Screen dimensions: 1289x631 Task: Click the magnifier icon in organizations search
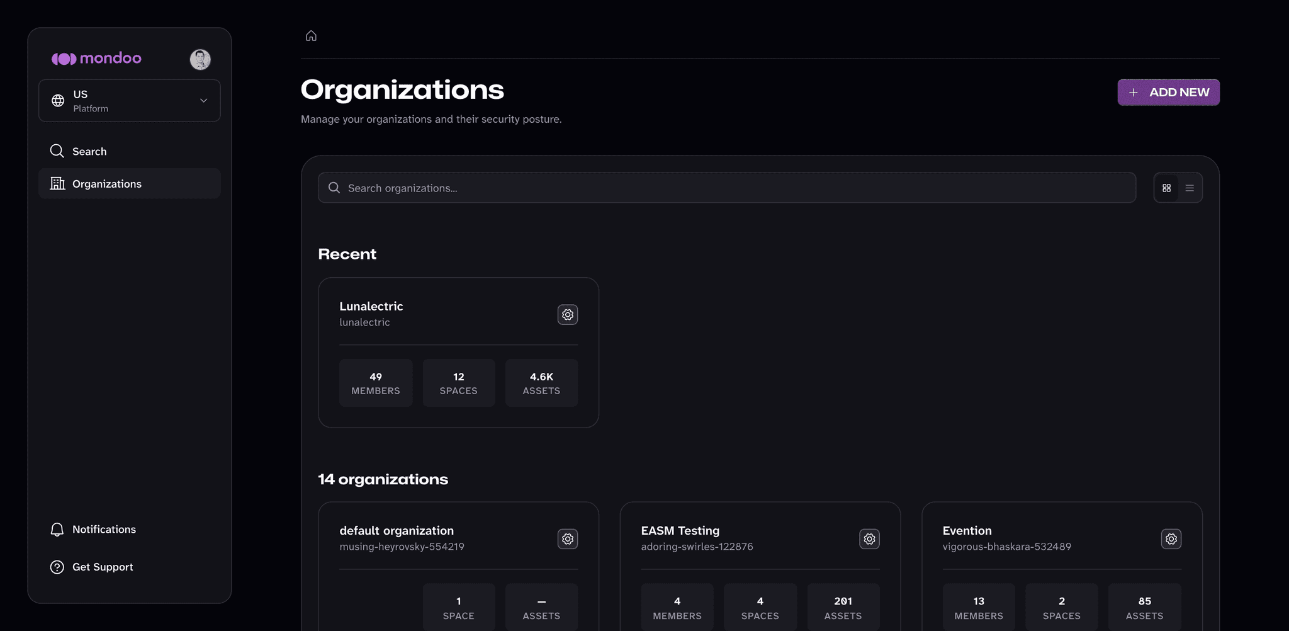coord(334,188)
